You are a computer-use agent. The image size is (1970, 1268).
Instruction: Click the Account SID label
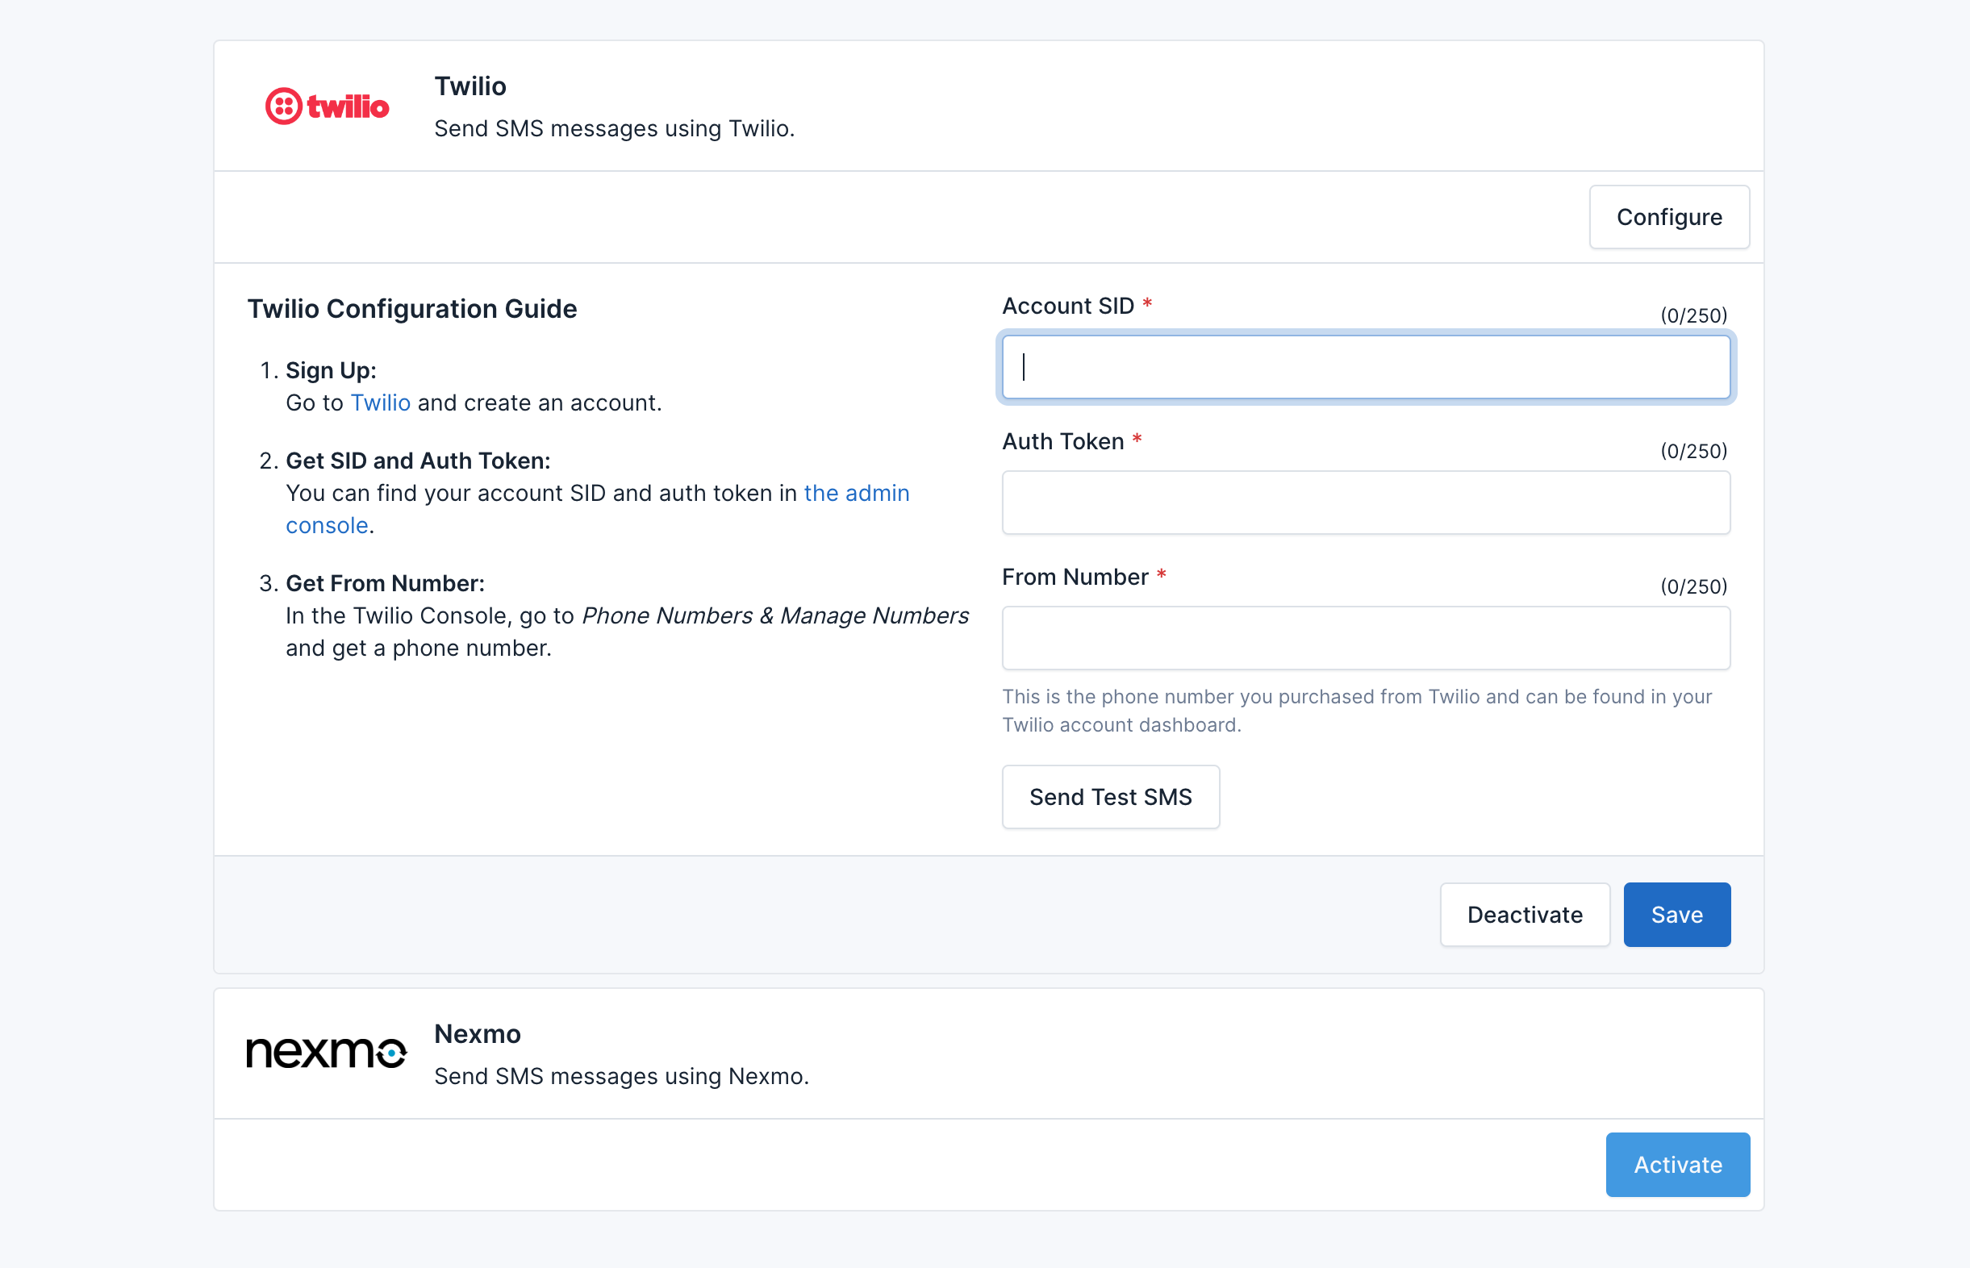1067,307
